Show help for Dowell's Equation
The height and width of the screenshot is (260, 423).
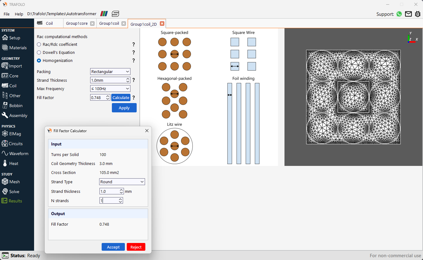[134, 53]
